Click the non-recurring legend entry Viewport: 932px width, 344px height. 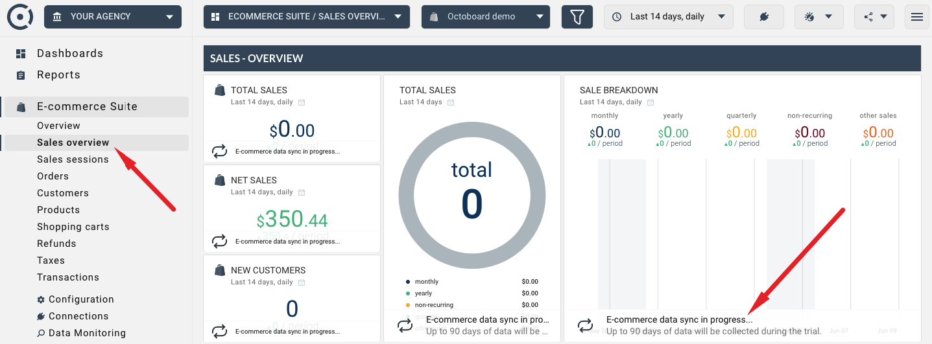coord(434,305)
